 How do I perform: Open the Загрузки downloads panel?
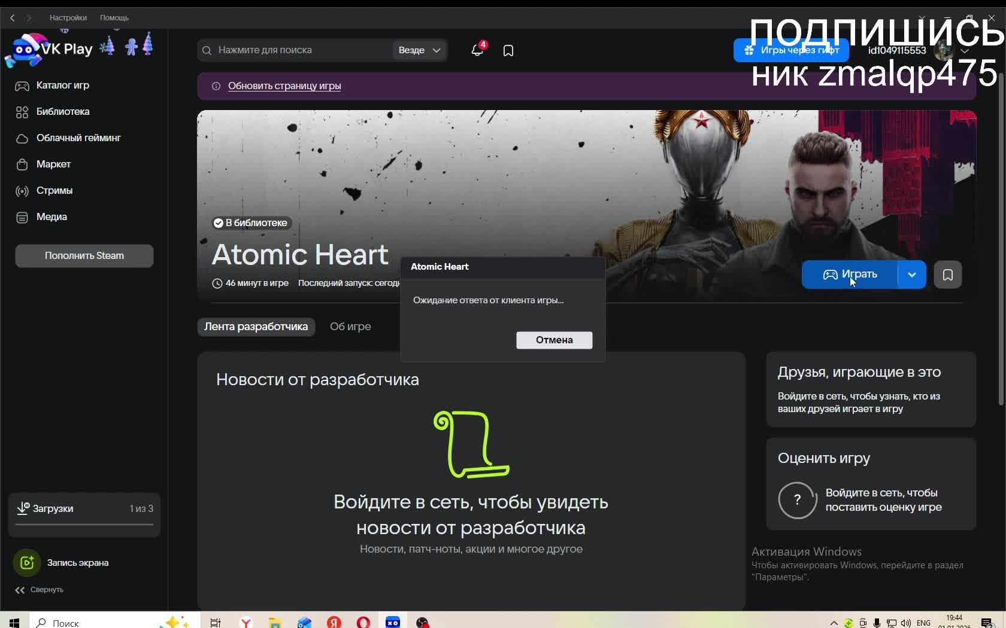(x=84, y=515)
